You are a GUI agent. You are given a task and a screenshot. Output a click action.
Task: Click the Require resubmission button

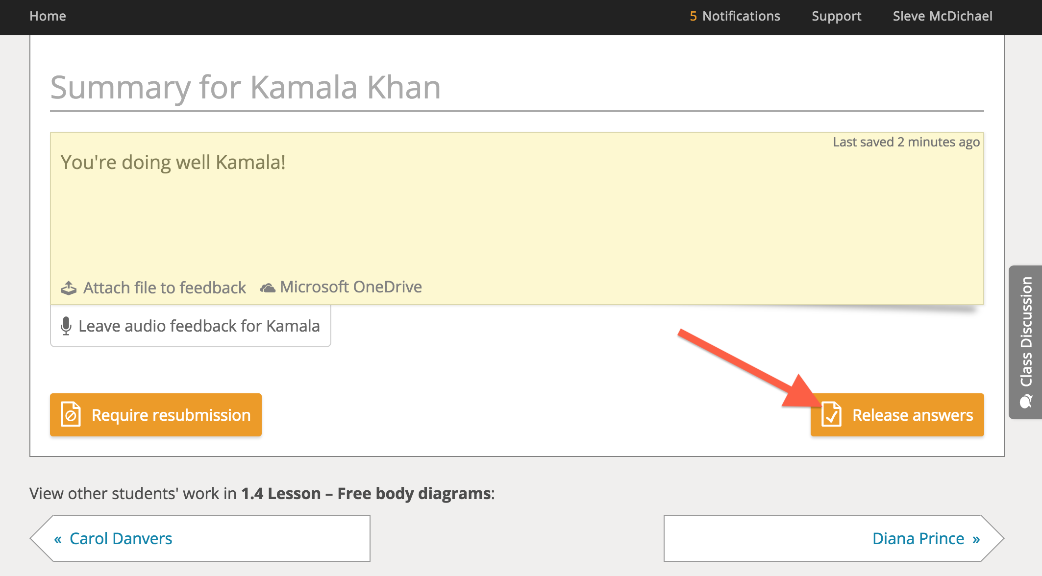156,414
